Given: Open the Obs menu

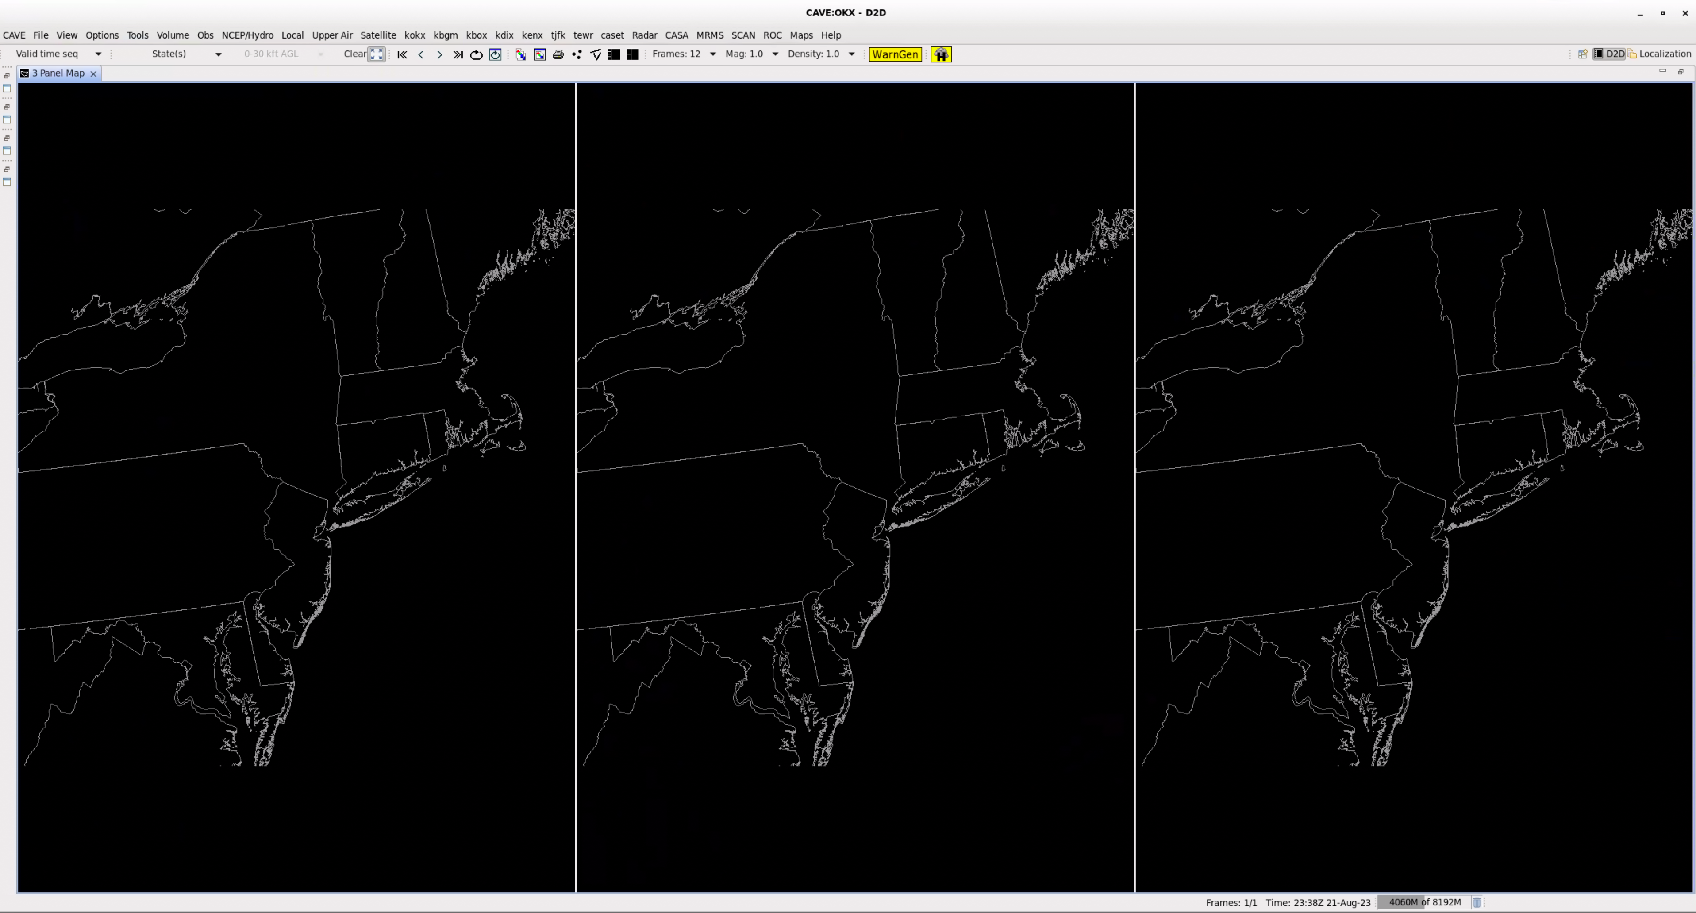Looking at the screenshot, I should pos(205,35).
